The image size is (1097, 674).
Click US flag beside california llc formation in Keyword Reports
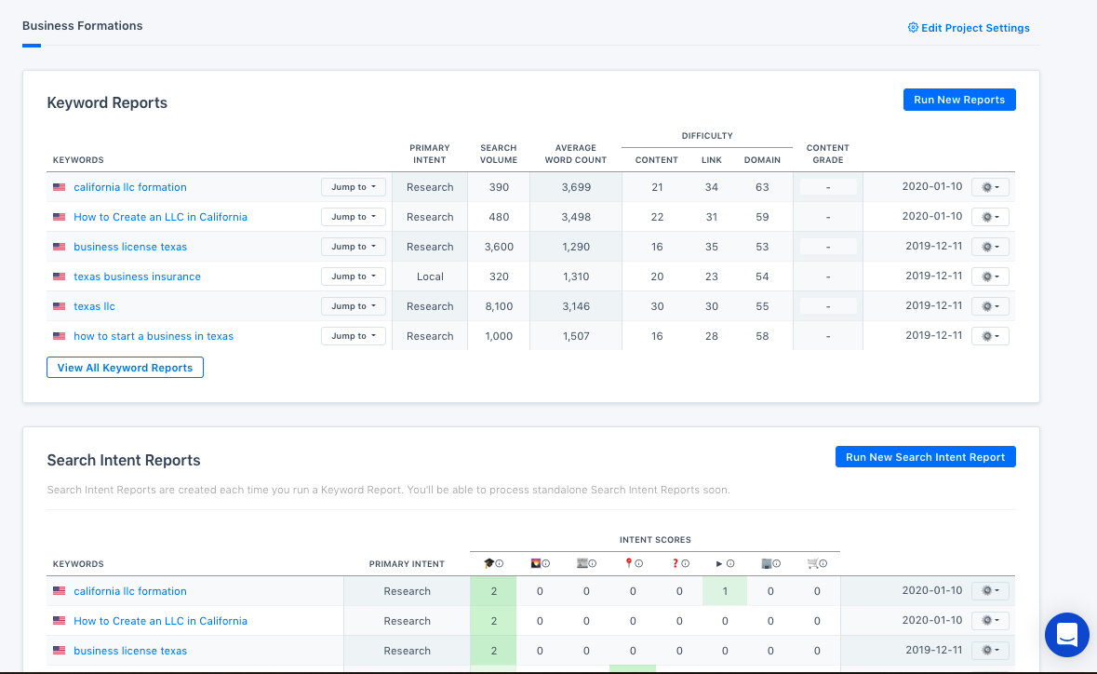(x=60, y=187)
